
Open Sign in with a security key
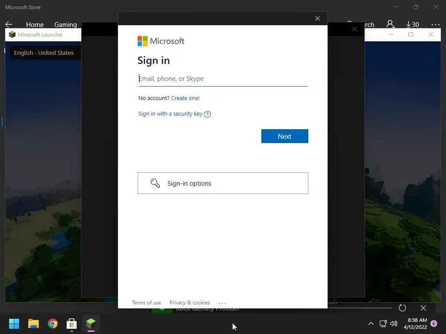(170, 114)
